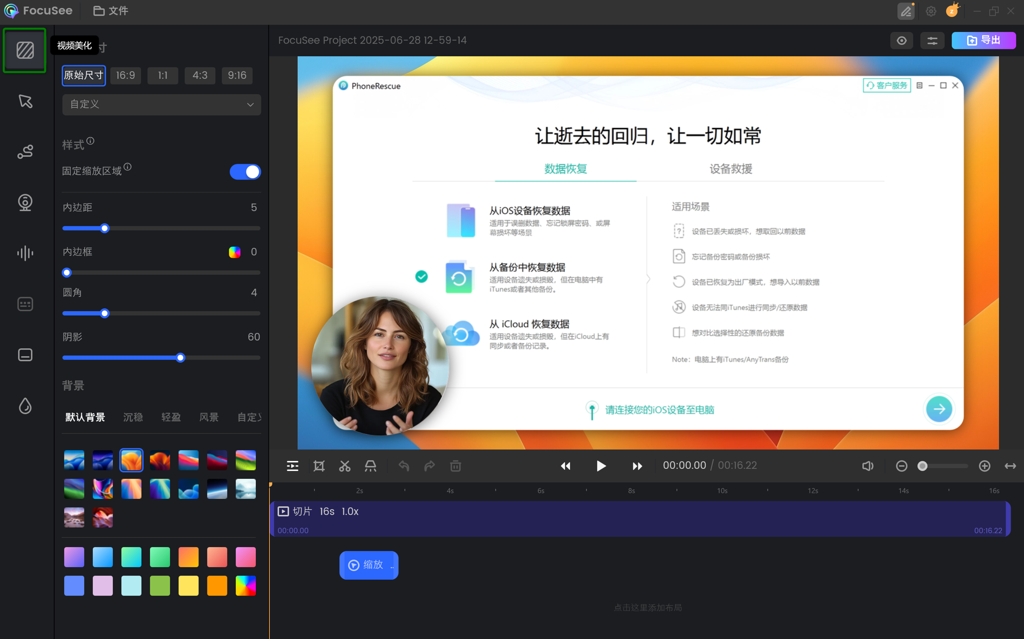Open the cursor settings sidebar icon
Image resolution: width=1024 pixels, height=639 pixels.
click(x=25, y=101)
